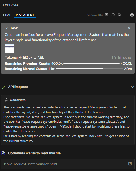Viewport: 136px width, 171px height.
Task: Click the Remaining Premium Quota bar
Action: click(92, 63)
